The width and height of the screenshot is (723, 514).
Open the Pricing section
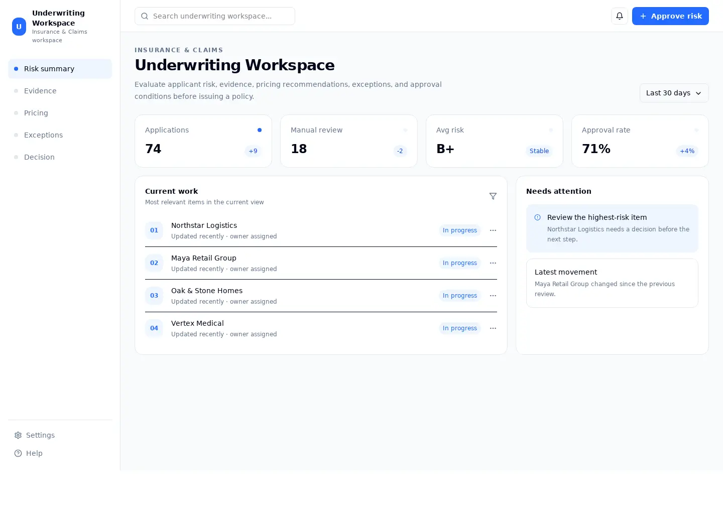pyautogui.click(x=60, y=113)
